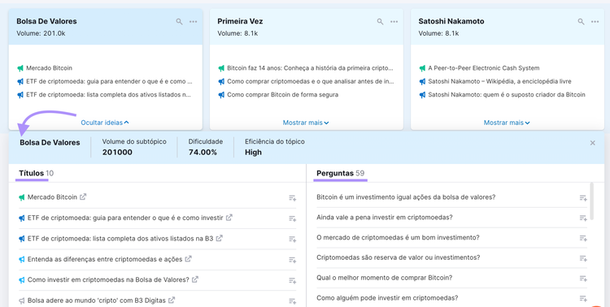Add 'Bolsa adere ao mundo cripto' title to list
This screenshot has height=307, width=610.
(x=292, y=301)
